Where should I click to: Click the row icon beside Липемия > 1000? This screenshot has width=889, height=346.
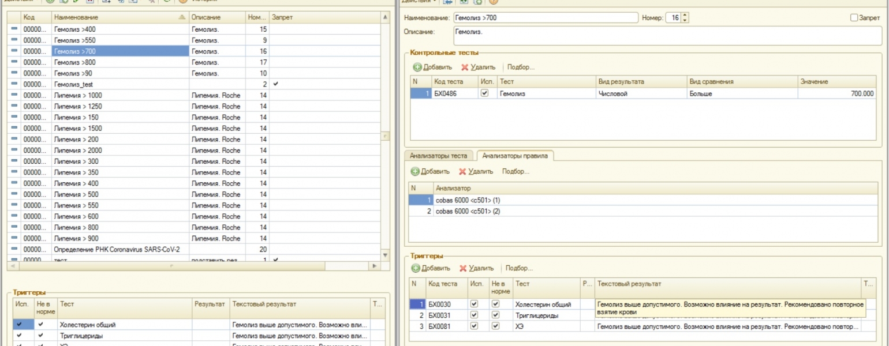pos(14,95)
